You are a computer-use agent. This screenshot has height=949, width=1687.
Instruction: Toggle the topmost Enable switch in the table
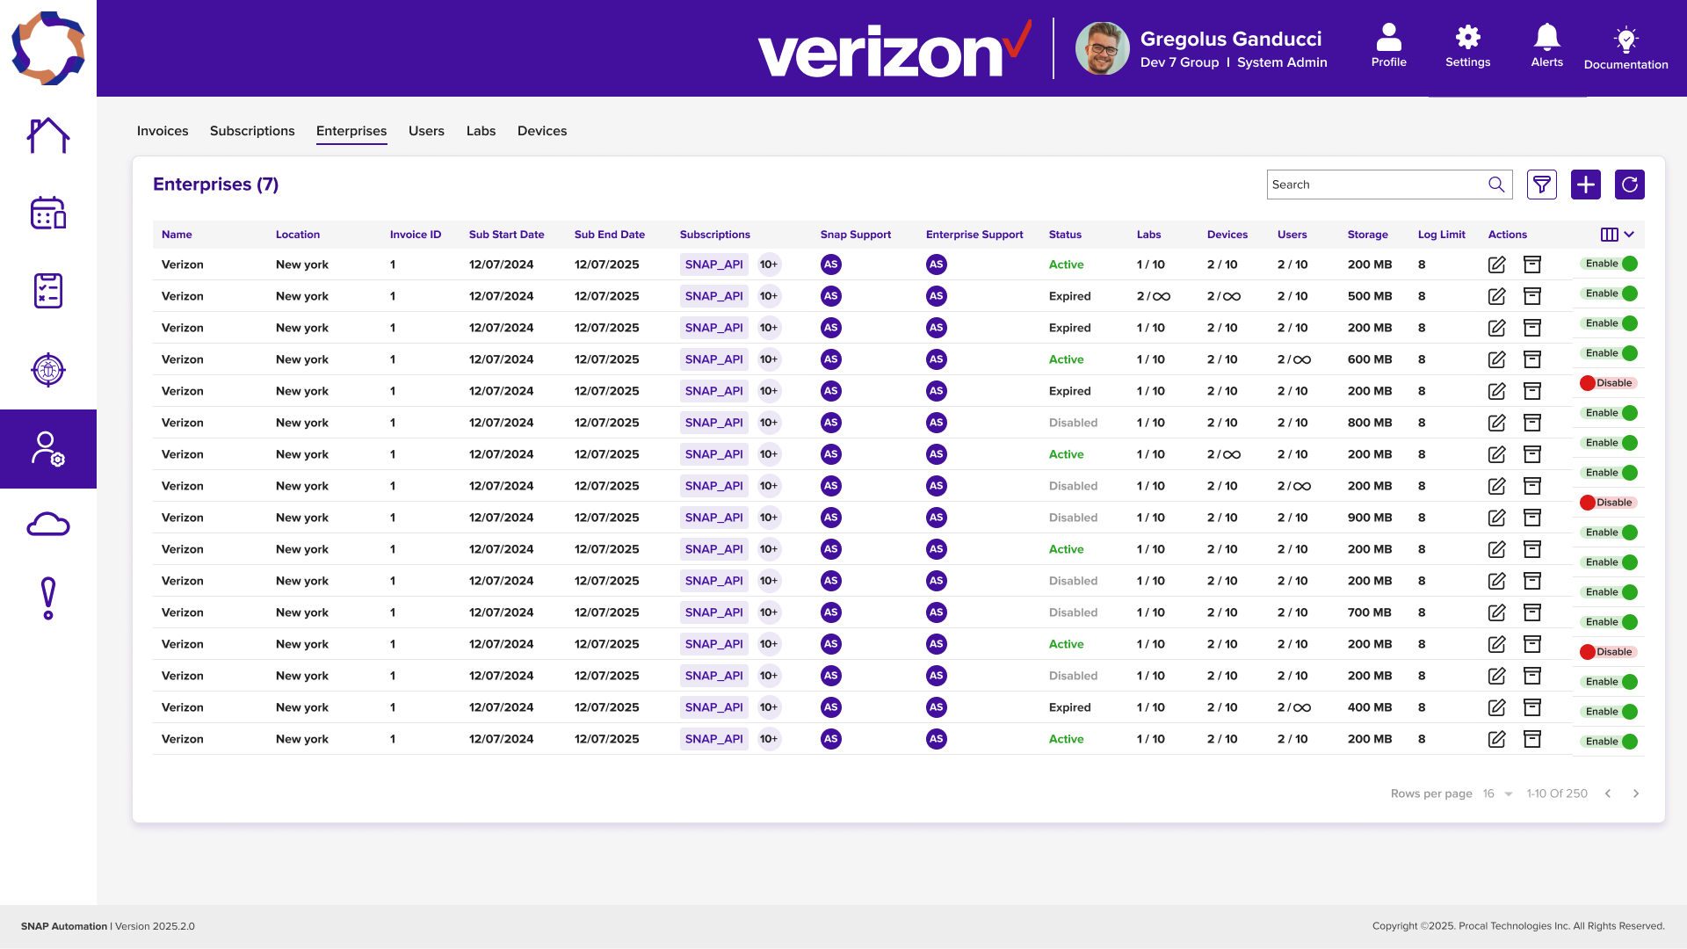[x=1610, y=264]
